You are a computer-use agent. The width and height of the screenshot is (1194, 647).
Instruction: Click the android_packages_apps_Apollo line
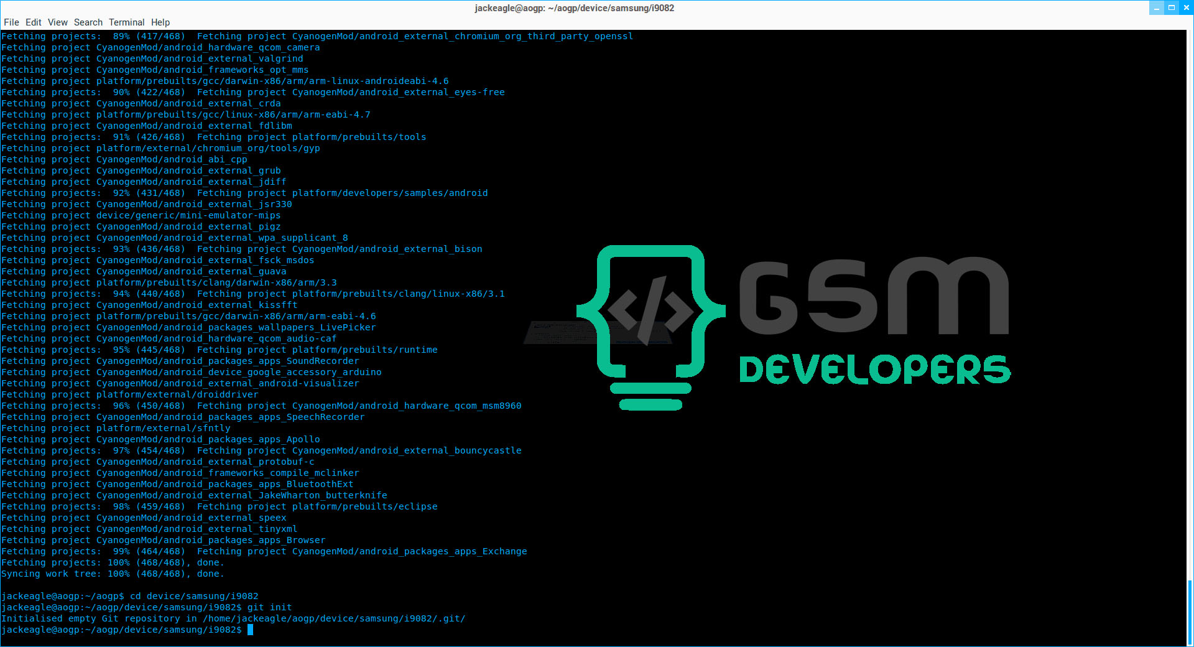coord(160,439)
